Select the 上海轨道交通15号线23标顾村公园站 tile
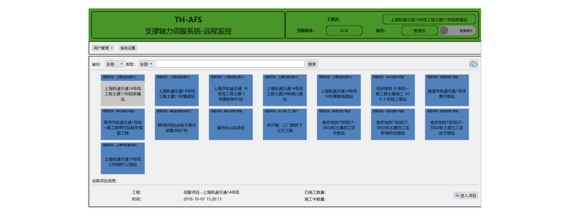 (x=123, y=159)
